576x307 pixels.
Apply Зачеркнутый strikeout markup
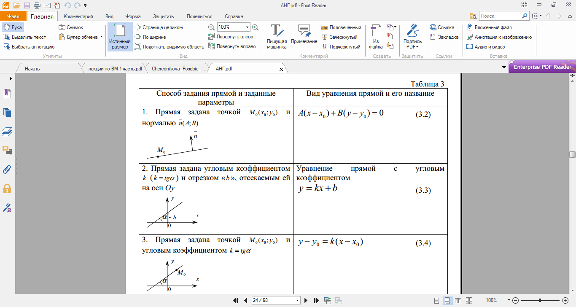[339, 37]
